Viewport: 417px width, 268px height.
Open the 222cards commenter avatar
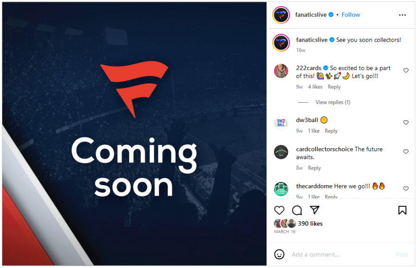pos(281,71)
